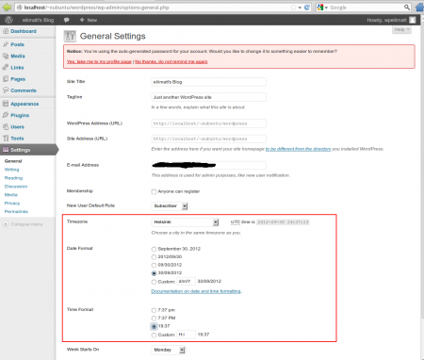Click the Site Title input field
This screenshot has width=424, height=360.
point(209,82)
